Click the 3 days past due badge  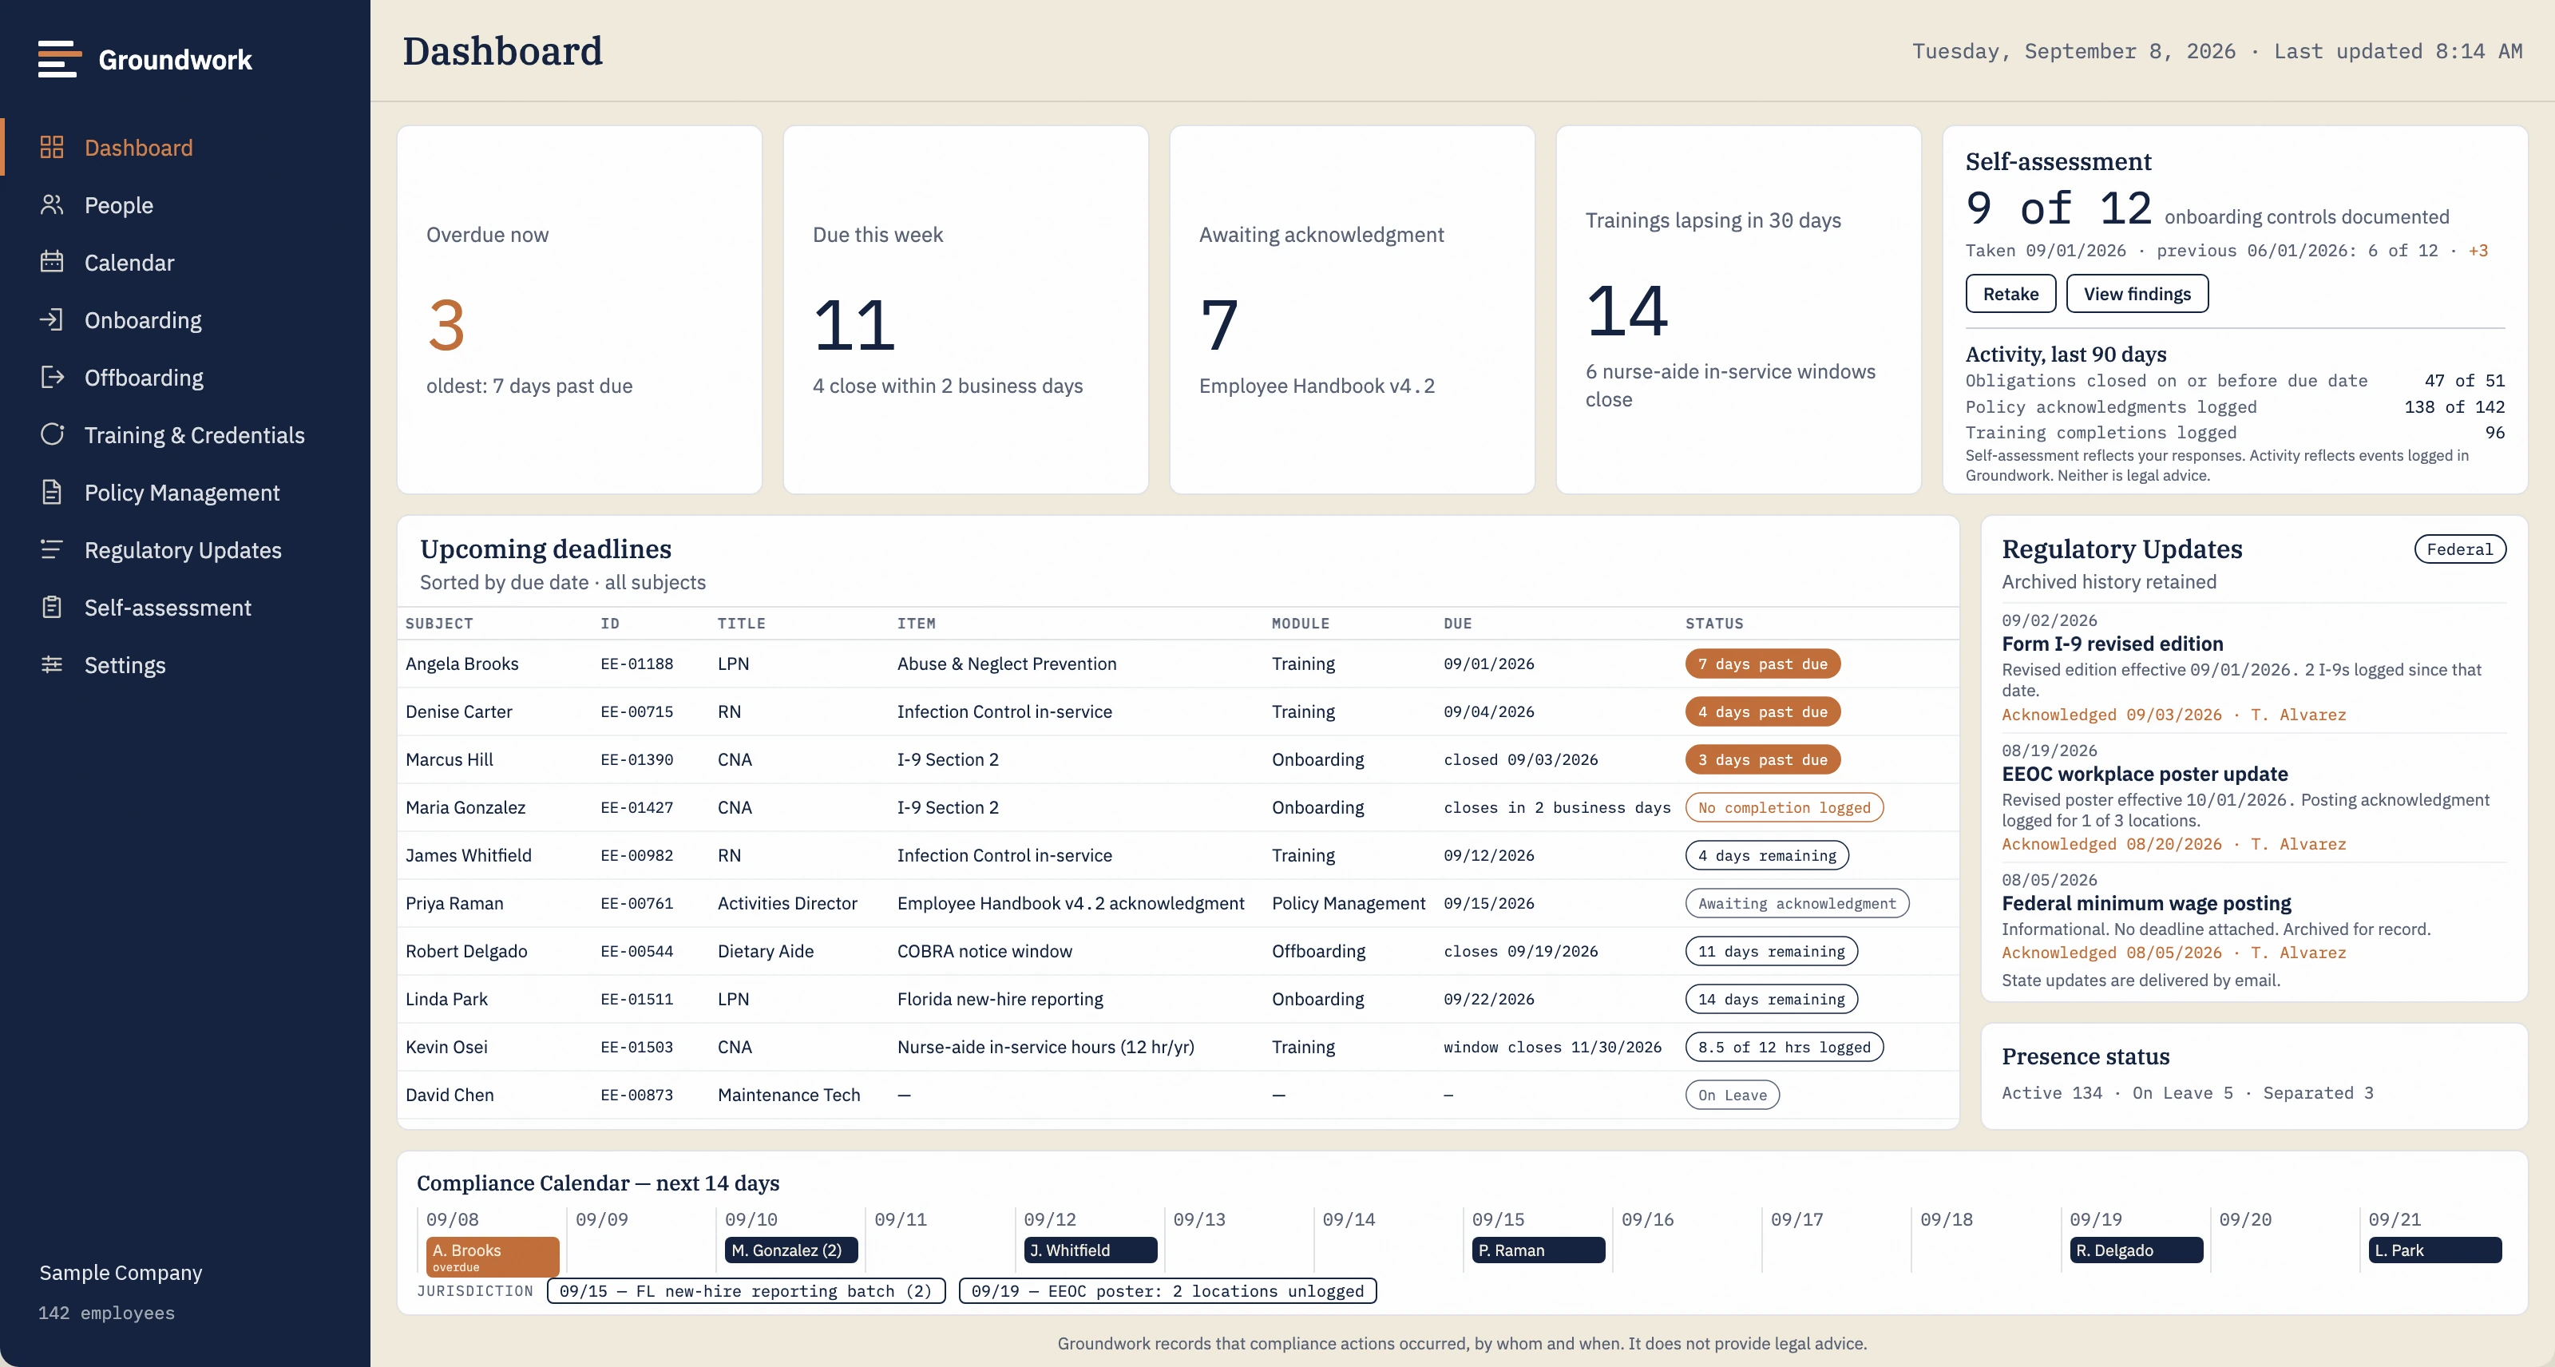coord(1762,760)
